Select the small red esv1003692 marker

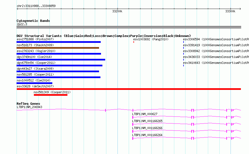134,42
